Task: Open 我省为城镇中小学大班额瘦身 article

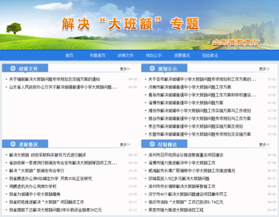Action: pos(35,194)
